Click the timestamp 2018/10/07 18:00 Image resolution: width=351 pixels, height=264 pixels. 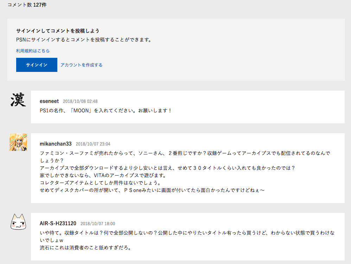tap(98, 223)
